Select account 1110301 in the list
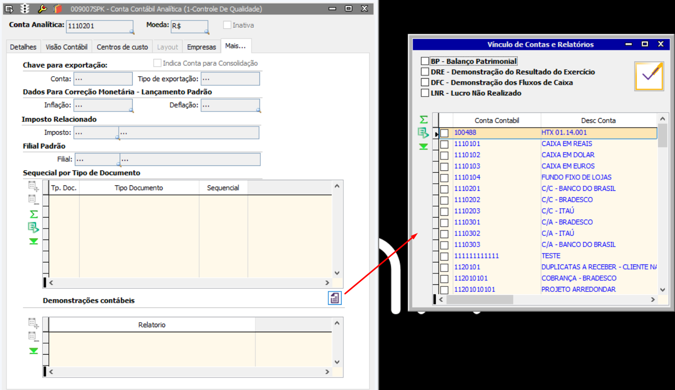The height and width of the screenshot is (390, 675). pyautogui.click(x=496, y=222)
